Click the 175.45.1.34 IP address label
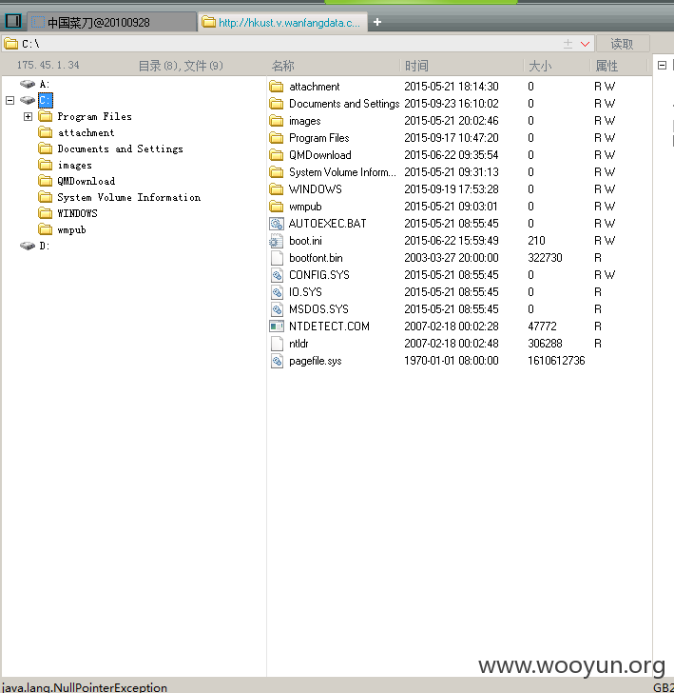Screen dimensions: 674x693 48,65
